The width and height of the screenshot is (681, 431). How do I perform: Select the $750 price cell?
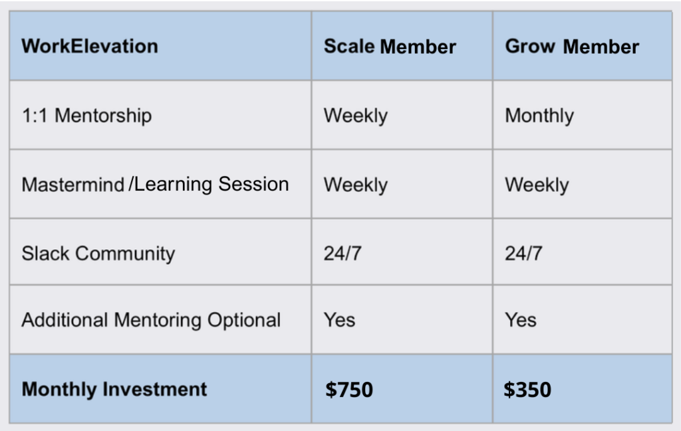[x=402, y=388]
